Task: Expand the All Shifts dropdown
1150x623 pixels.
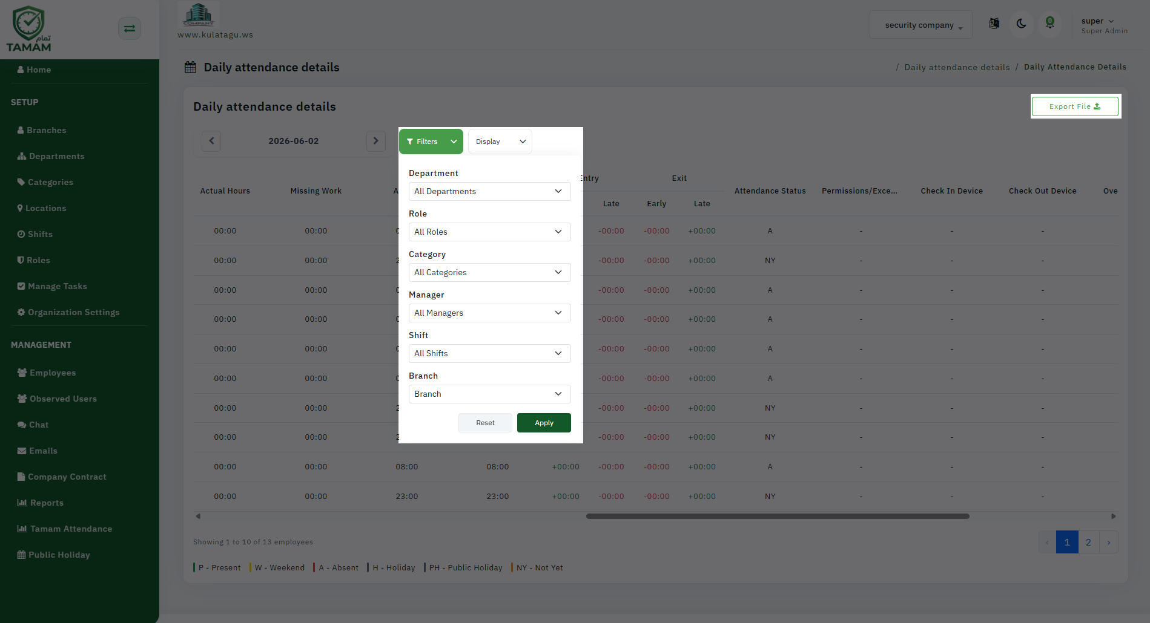Action: [490, 353]
